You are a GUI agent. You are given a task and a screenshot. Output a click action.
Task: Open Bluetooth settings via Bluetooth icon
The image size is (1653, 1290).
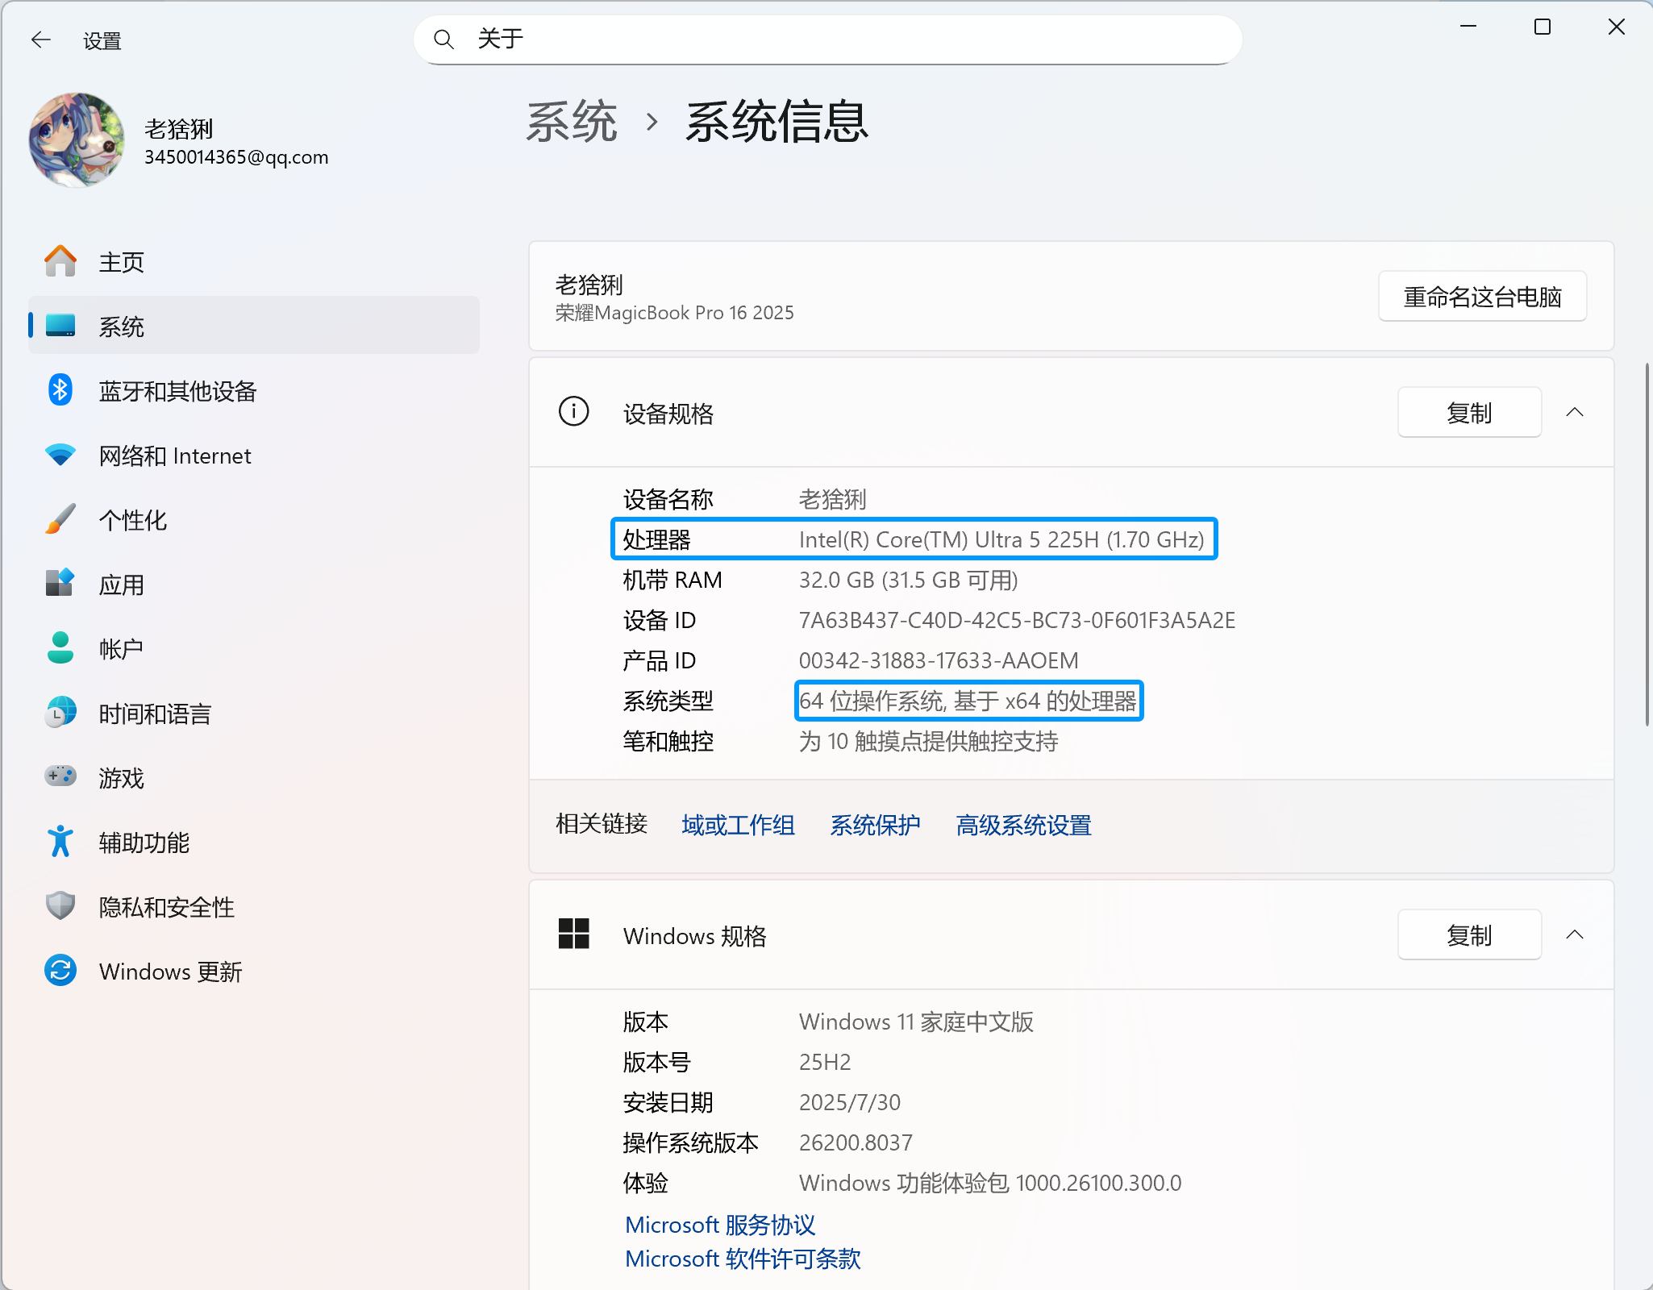(60, 391)
